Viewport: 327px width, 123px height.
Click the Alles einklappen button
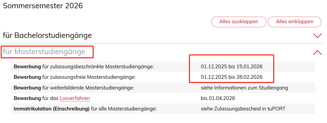[x=294, y=22]
